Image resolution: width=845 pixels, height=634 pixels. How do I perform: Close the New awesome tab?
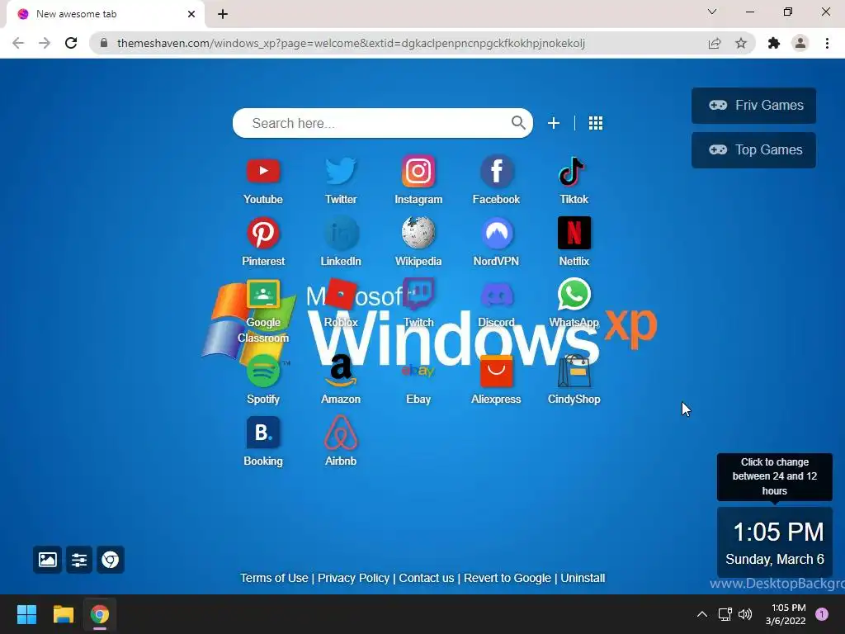click(x=191, y=14)
